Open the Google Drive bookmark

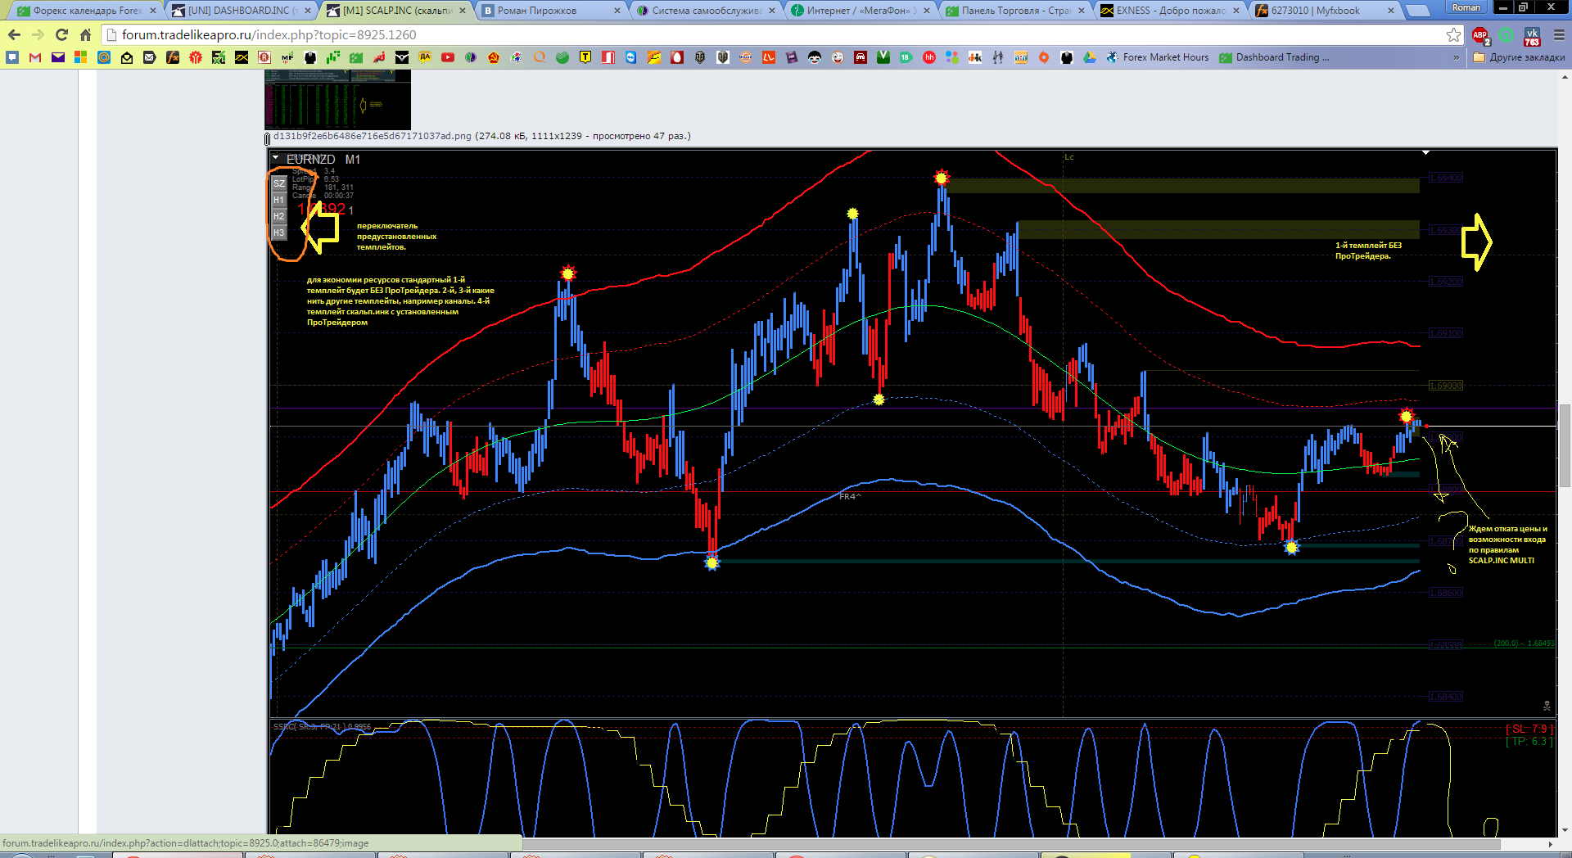point(1090,57)
